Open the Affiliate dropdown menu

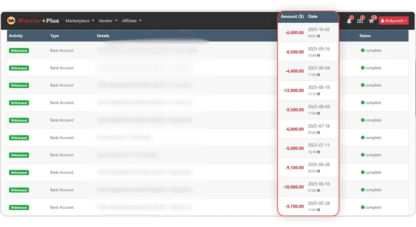coord(132,21)
